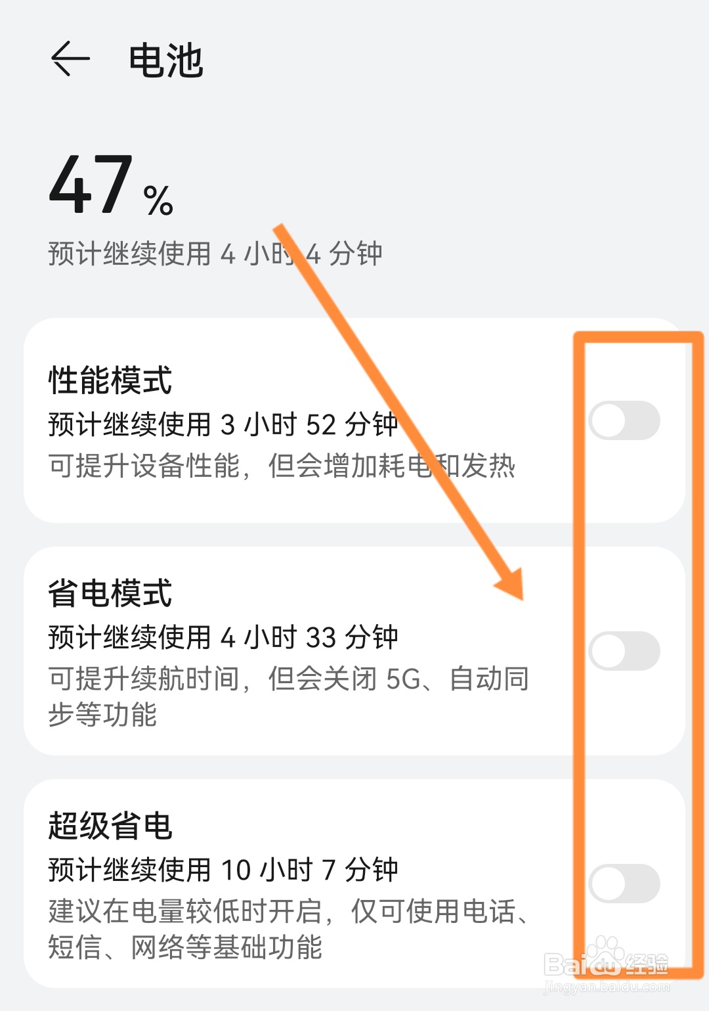The height and width of the screenshot is (1011, 709).
Task: Enable the 性能模式 toggle
Action: point(624,420)
